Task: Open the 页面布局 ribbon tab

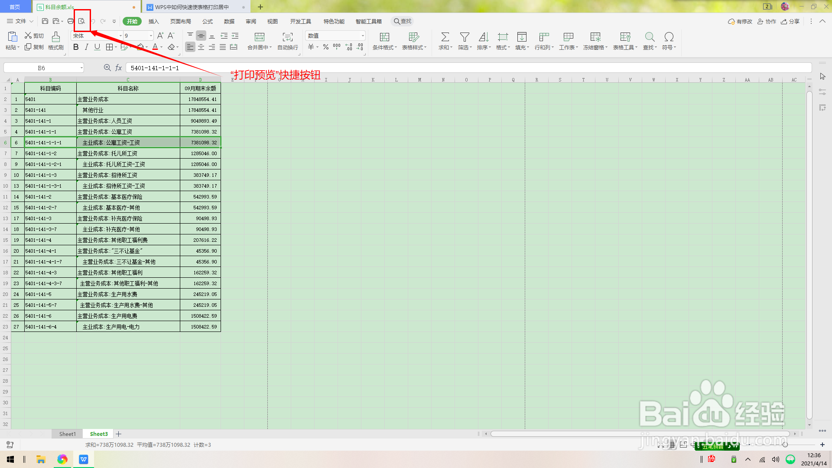Action: click(x=180, y=21)
